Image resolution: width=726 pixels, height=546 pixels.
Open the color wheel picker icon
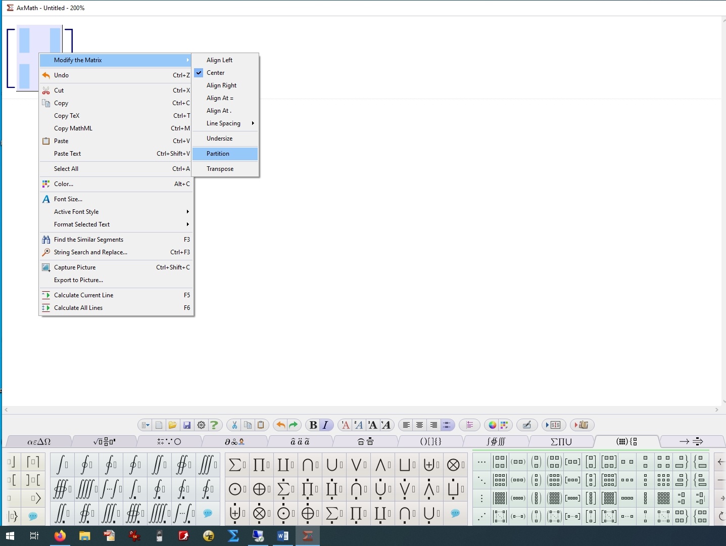click(x=492, y=425)
